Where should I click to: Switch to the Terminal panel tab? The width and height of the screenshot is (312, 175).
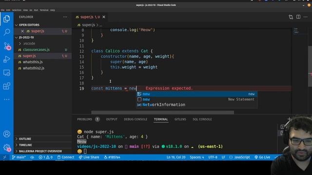[161, 119]
